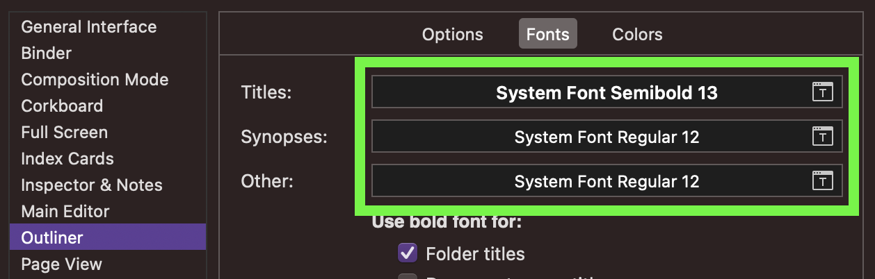Open font panel icon for Other font
The height and width of the screenshot is (279, 875).
click(x=823, y=181)
